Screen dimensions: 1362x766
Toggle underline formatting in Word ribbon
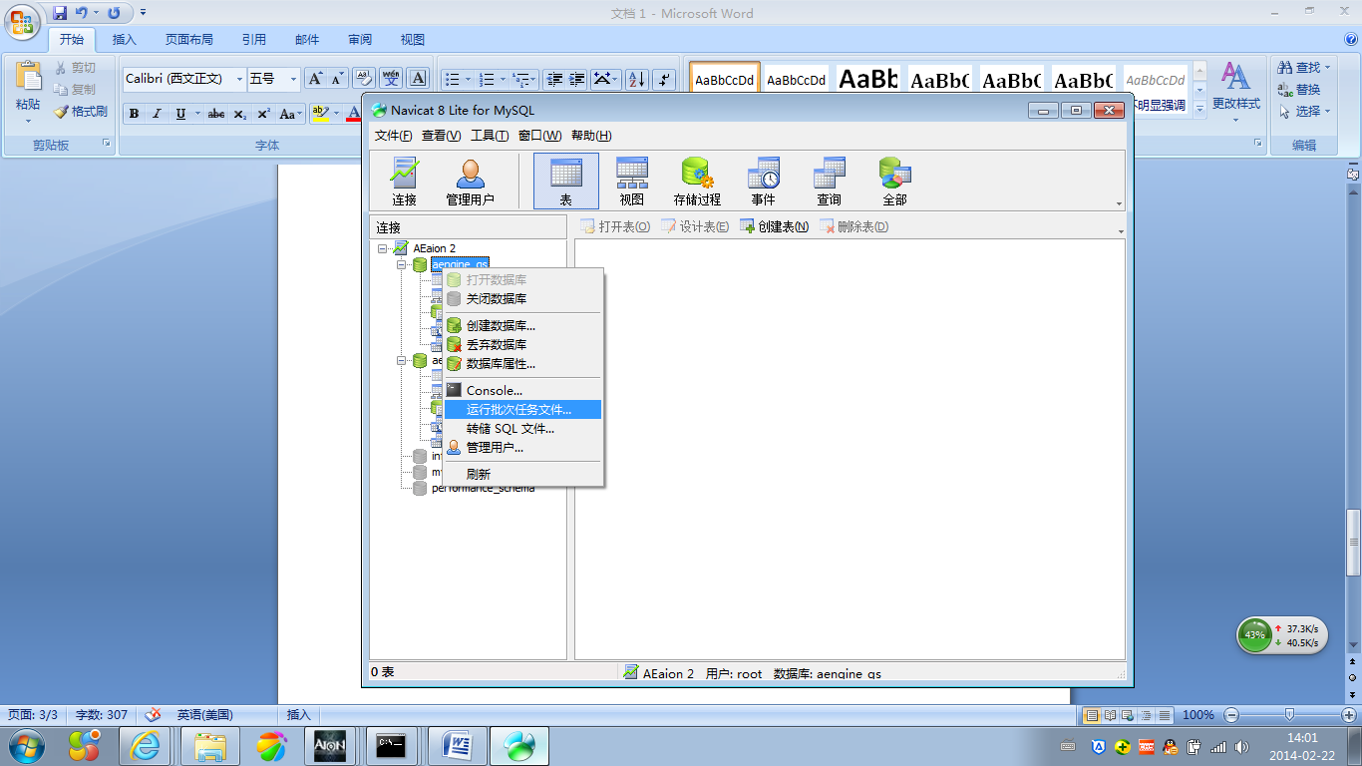tap(180, 114)
